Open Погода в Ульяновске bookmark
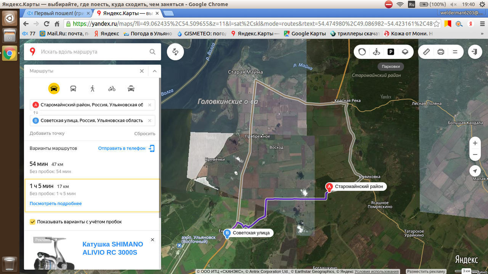The height and width of the screenshot is (274, 488). pyautogui.click(x=148, y=33)
